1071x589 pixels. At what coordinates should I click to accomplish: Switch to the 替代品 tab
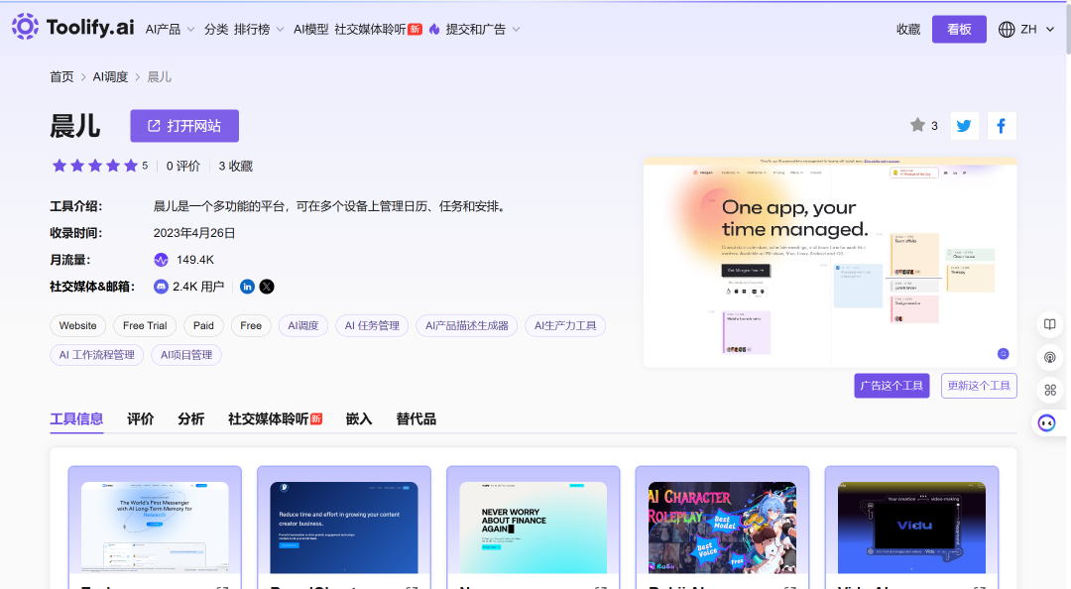[x=416, y=418]
